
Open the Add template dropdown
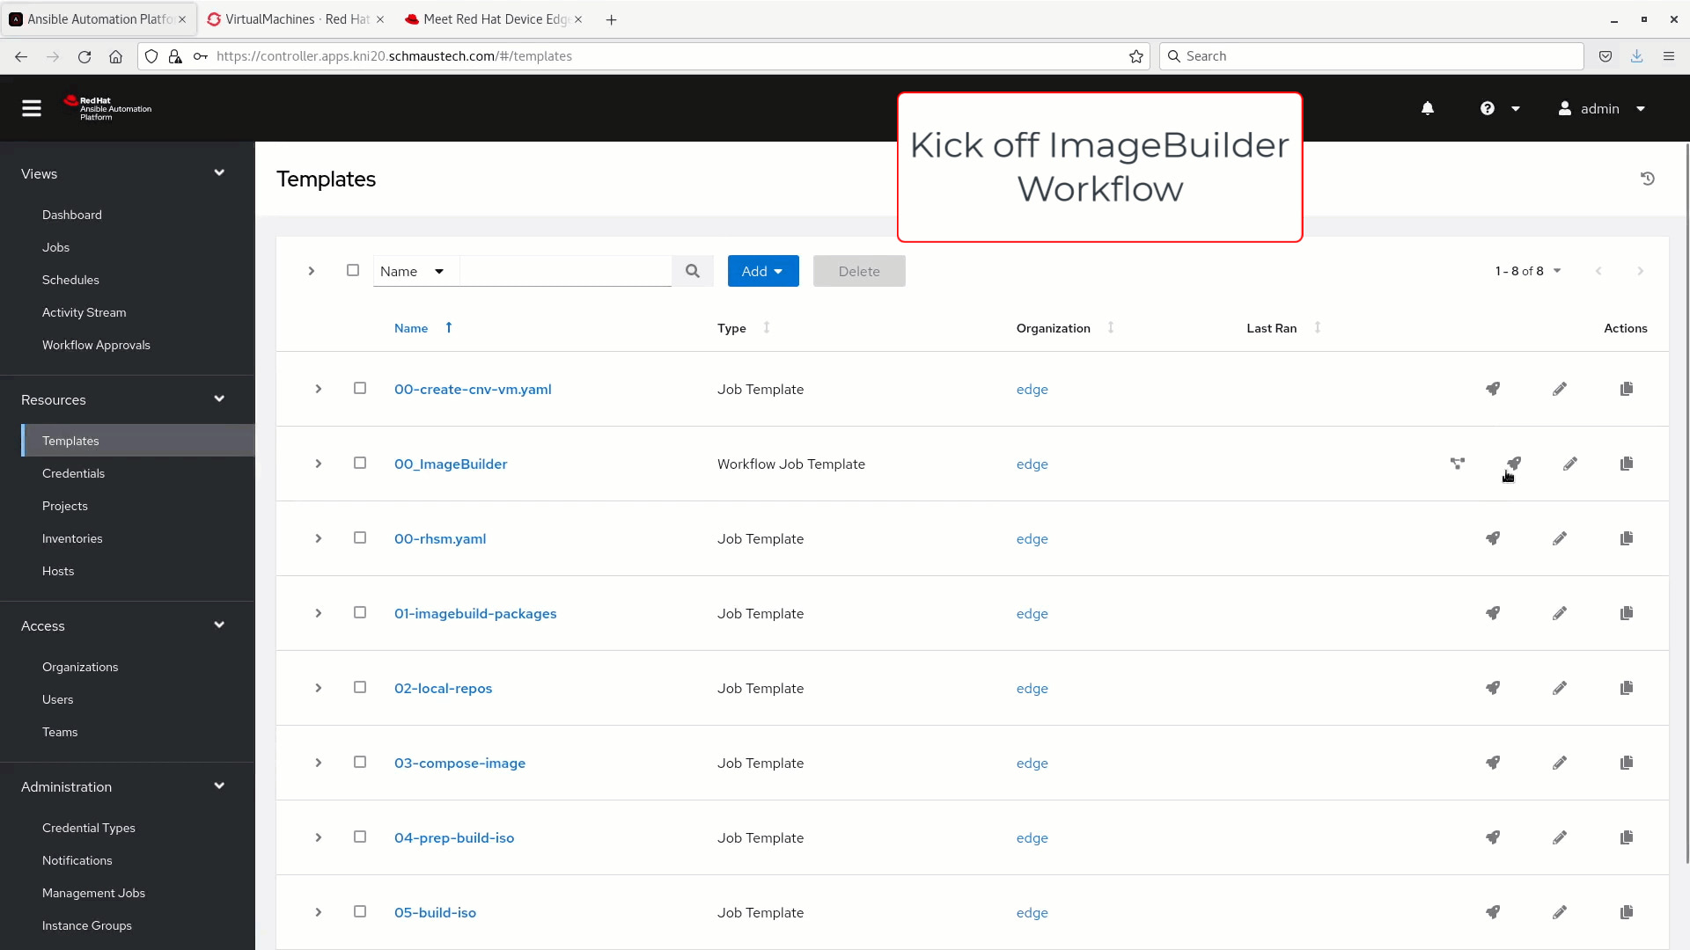[x=763, y=271]
